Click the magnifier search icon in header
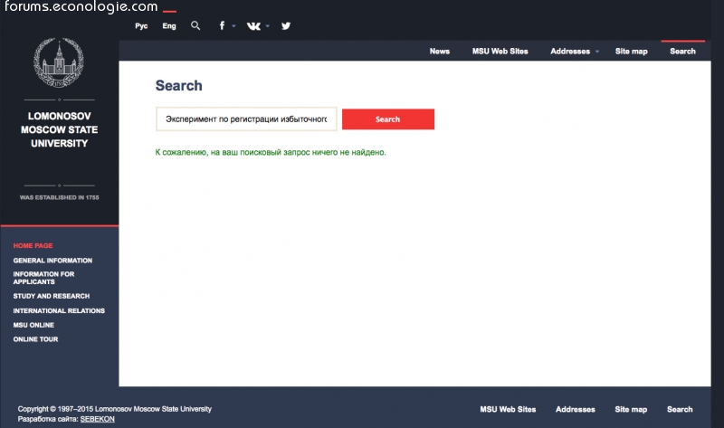This screenshot has height=428, width=724. [x=195, y=26]
